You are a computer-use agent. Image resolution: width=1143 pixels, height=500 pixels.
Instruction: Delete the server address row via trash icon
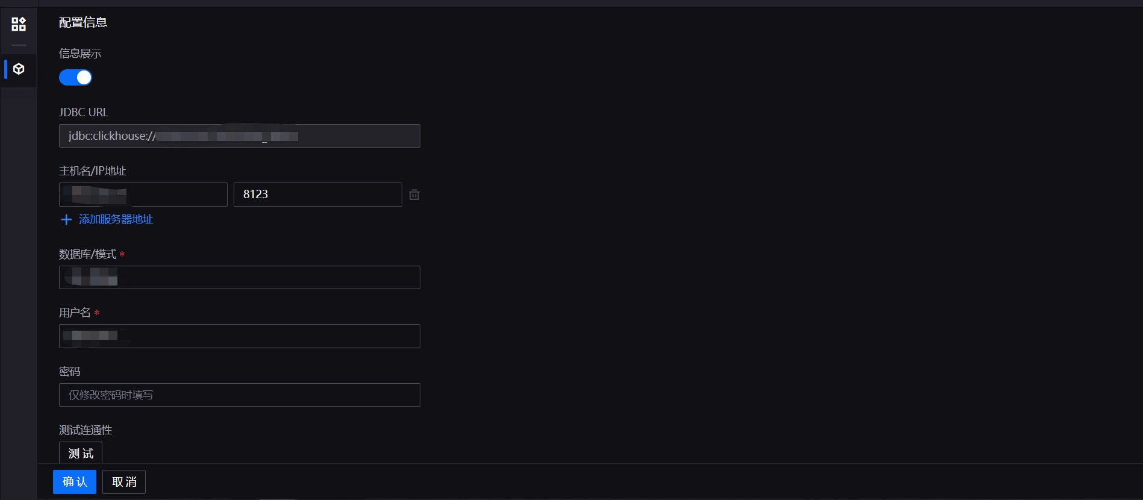coord(414,195)
